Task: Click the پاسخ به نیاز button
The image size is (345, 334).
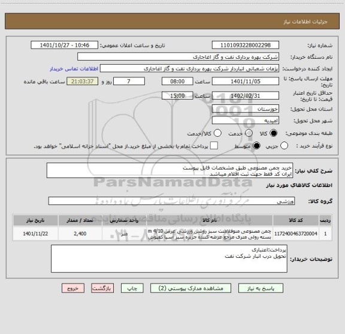Action: [x=261, y=288]
